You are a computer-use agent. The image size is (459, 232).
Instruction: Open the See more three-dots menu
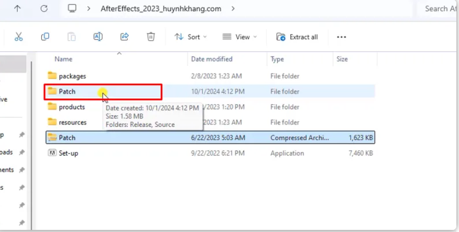(x=342, y=37)
